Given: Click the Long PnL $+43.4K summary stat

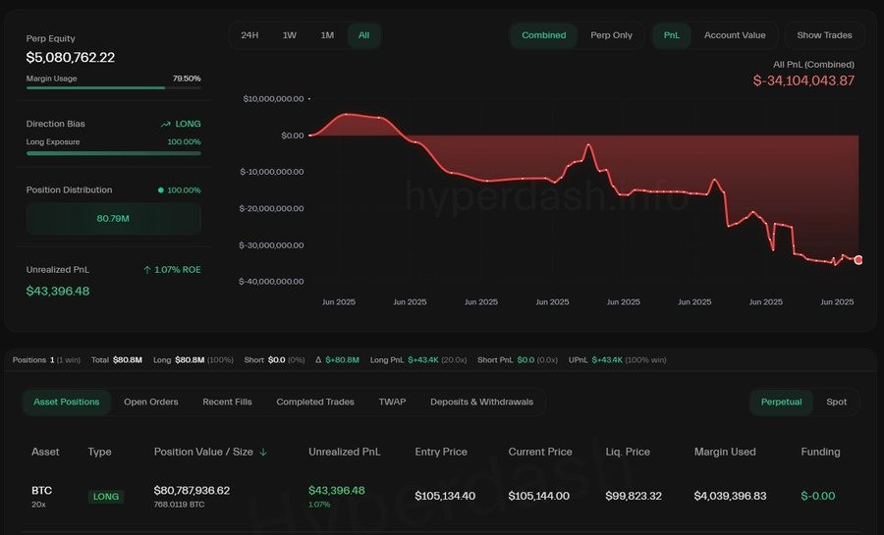Looking at the screenshot, I should [418, 360].
